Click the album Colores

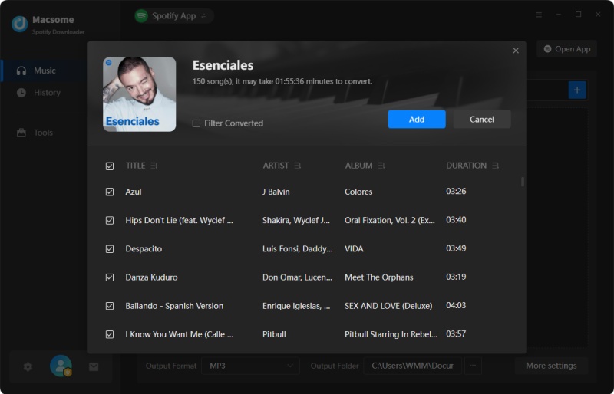(x=358, y=192)
